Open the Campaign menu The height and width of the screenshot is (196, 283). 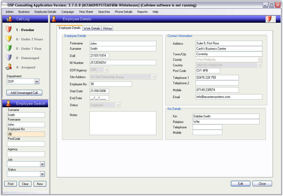pyautogui.click(x=68, y=12)
